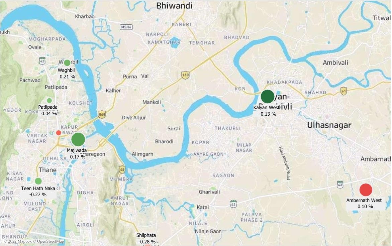This screenshot has height=246, width=392.
Task: Click the Shilphata -0.28 % label
Action: (147, 239)
